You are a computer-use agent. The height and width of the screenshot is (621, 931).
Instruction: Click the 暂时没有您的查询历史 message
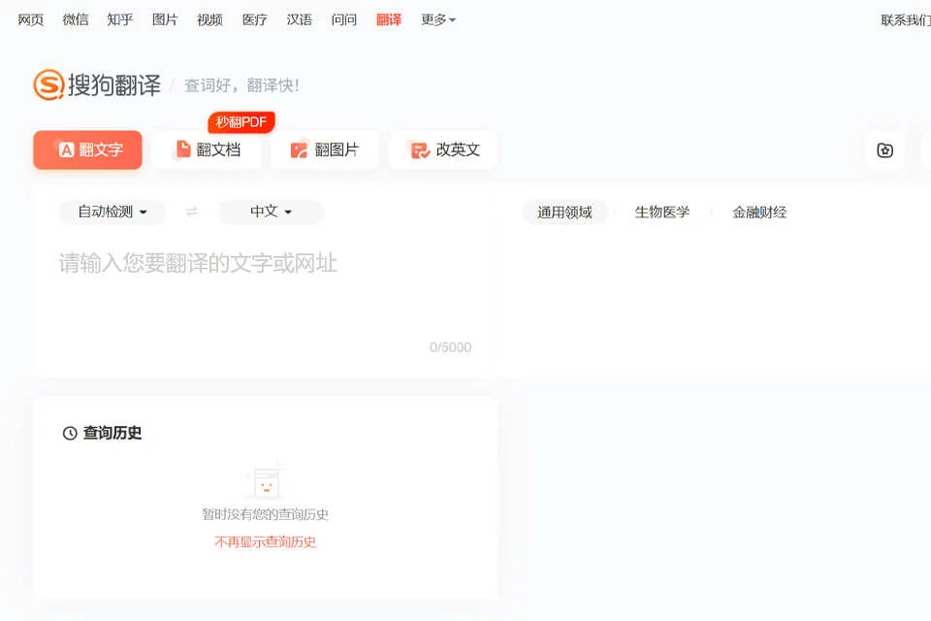coord(265,514)
